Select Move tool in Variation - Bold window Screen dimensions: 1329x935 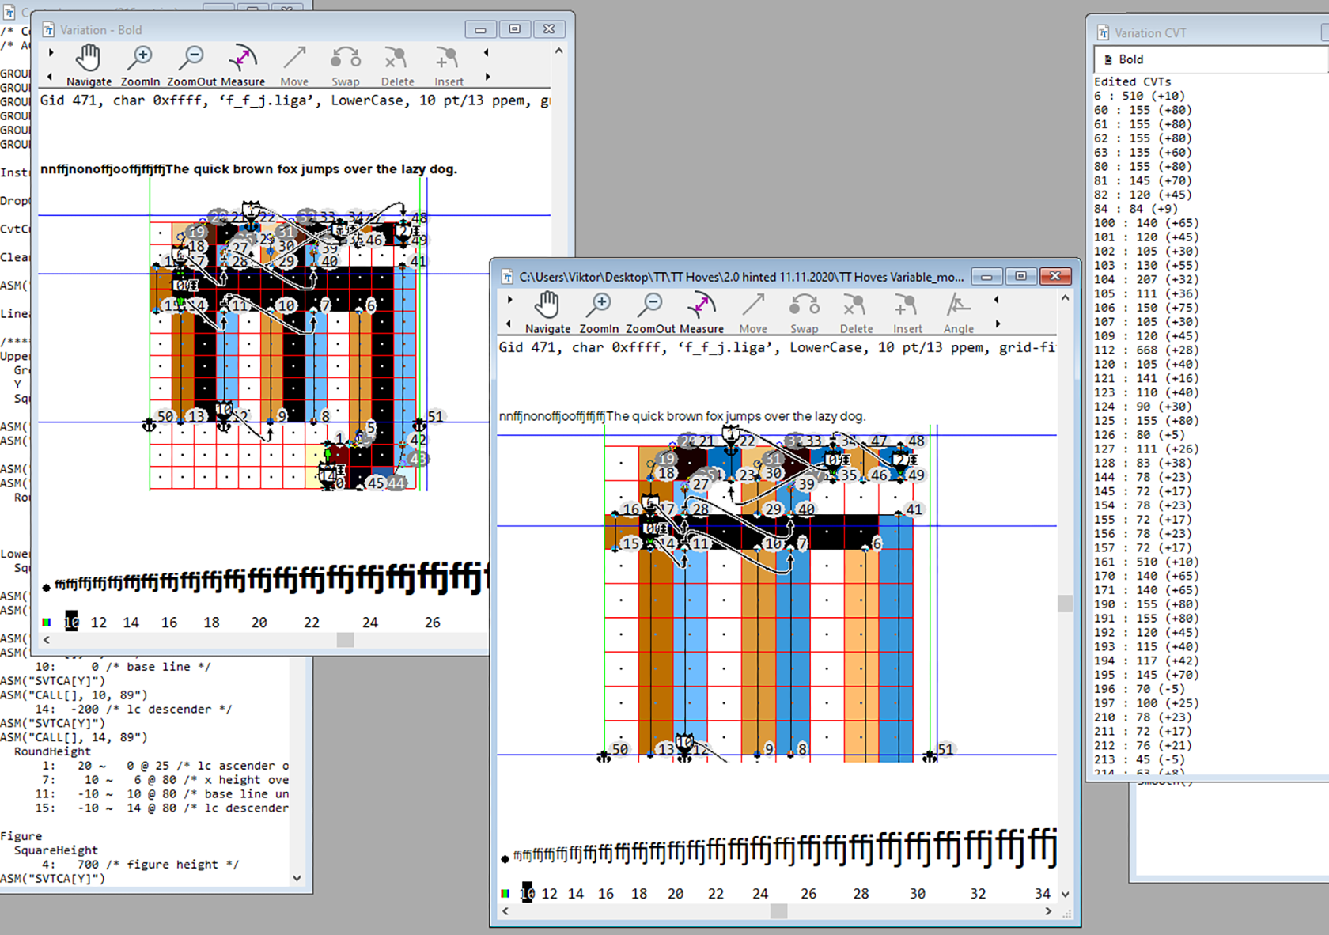point(294,65)
